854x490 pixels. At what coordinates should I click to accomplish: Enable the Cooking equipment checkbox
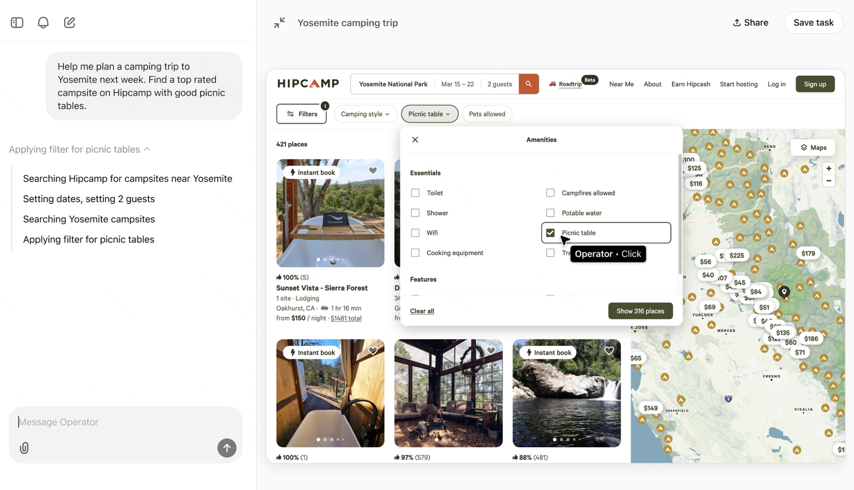click(x=415, y=253)
